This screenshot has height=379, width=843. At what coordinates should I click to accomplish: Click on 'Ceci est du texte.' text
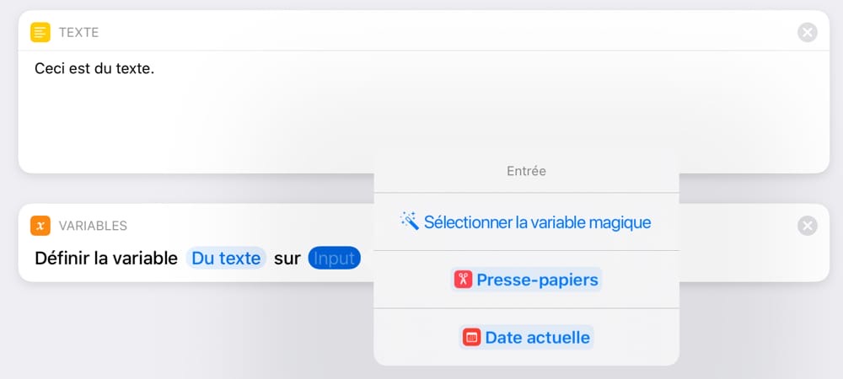(x=94, y=69)
